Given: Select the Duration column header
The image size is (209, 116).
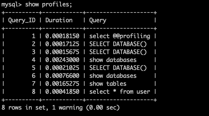Looking at the screenshot, I should pyautogui.click(x=59, y=20).
